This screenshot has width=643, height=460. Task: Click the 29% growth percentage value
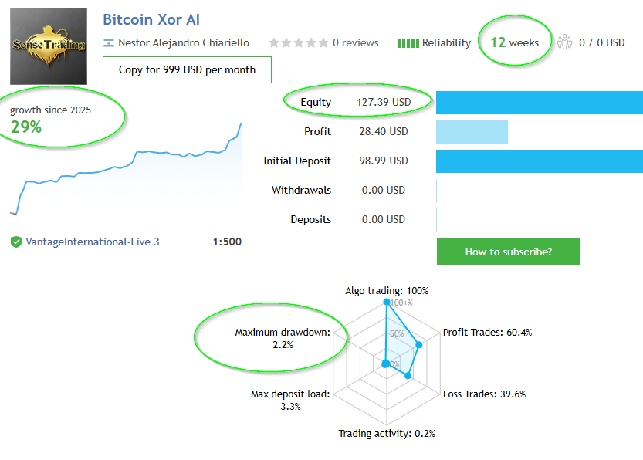(26, 127)
